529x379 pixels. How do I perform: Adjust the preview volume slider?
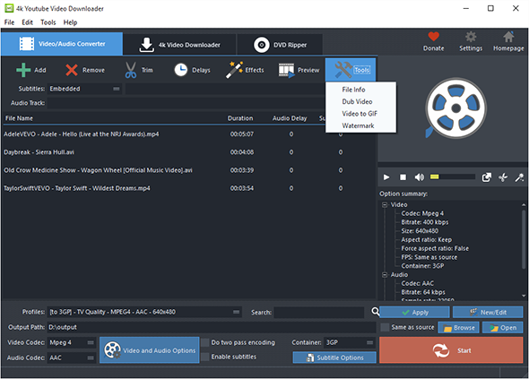(x=452, y=177)
